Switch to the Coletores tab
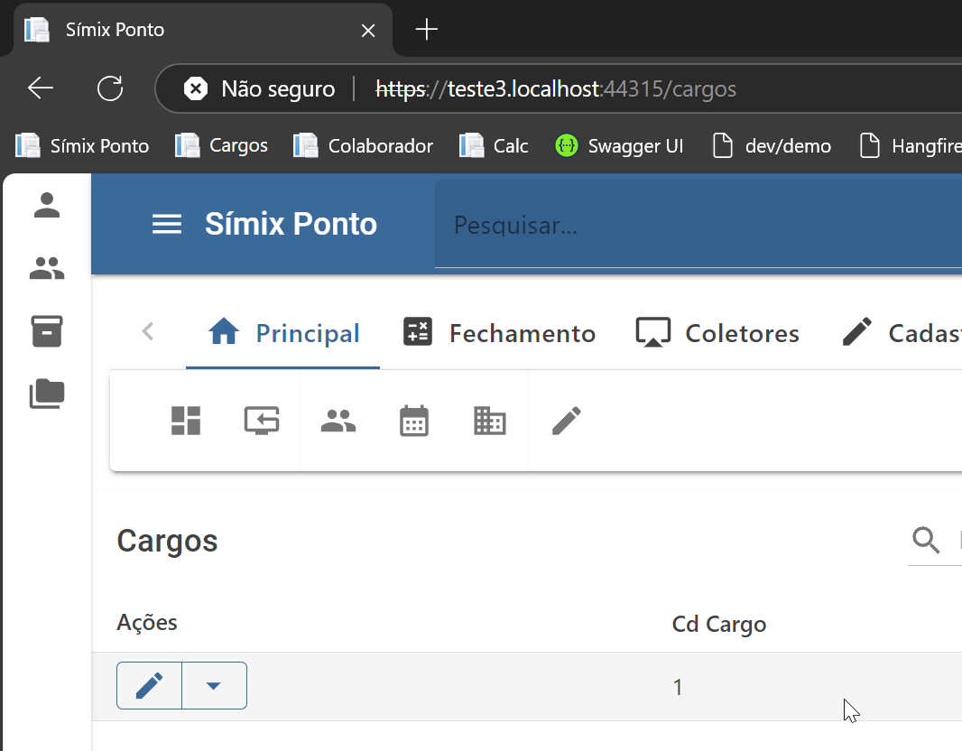 pyautogui.click(x=717, y=332)
